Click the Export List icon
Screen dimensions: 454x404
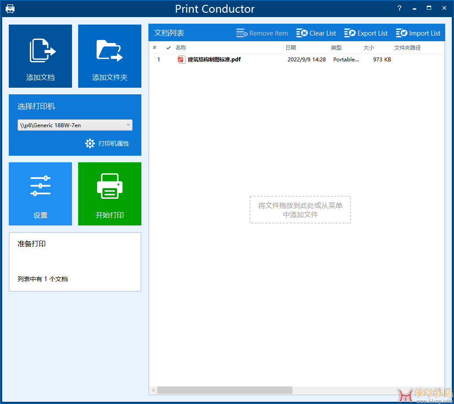[350, 33]
